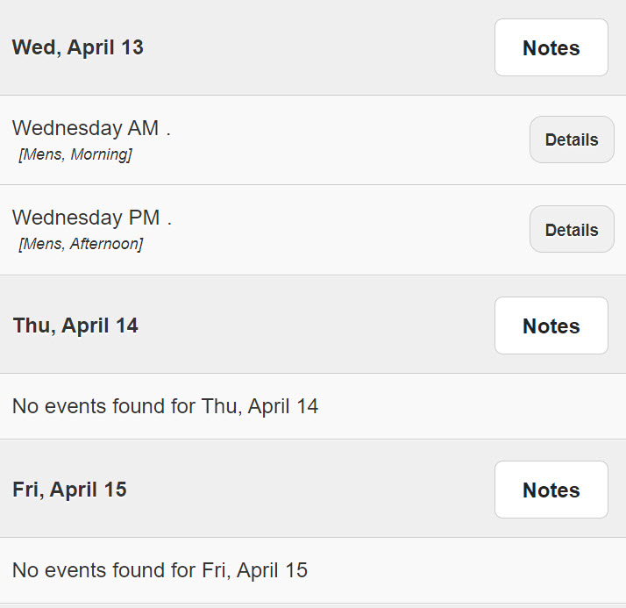
Task: View Details for Wednesday AM event
Action: click(x=572, y=139)
